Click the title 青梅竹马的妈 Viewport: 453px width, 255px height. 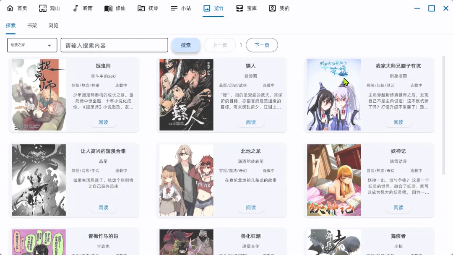tap(103, 236)
